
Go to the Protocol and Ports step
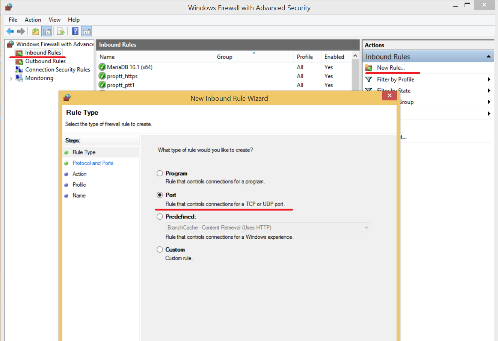coord(93,163)
